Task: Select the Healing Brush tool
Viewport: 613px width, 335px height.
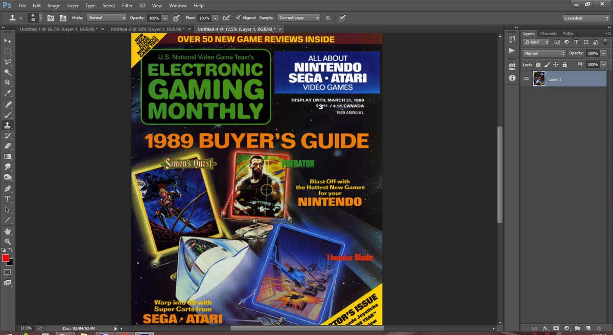Action: [8, 104]
